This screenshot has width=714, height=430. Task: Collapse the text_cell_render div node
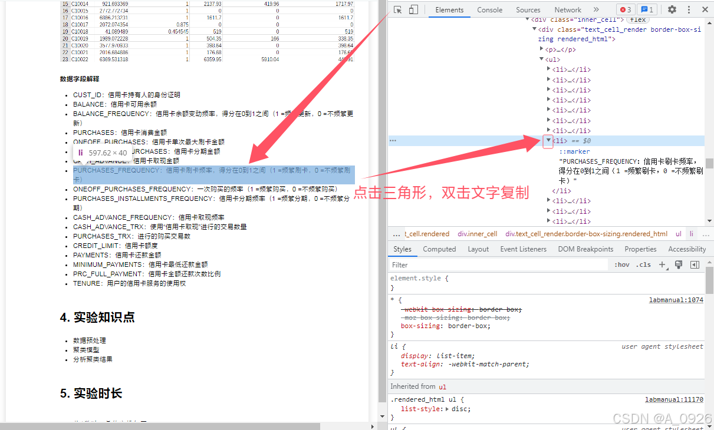[534, 29]
